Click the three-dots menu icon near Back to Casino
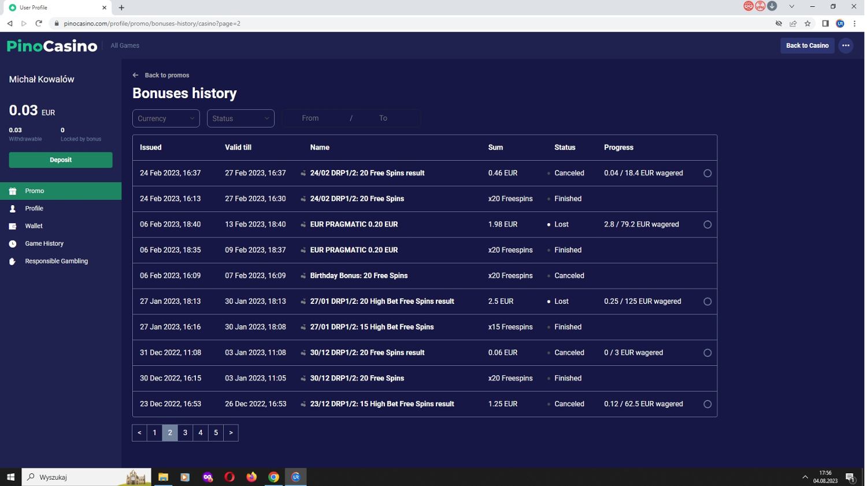 click(846, 46)
